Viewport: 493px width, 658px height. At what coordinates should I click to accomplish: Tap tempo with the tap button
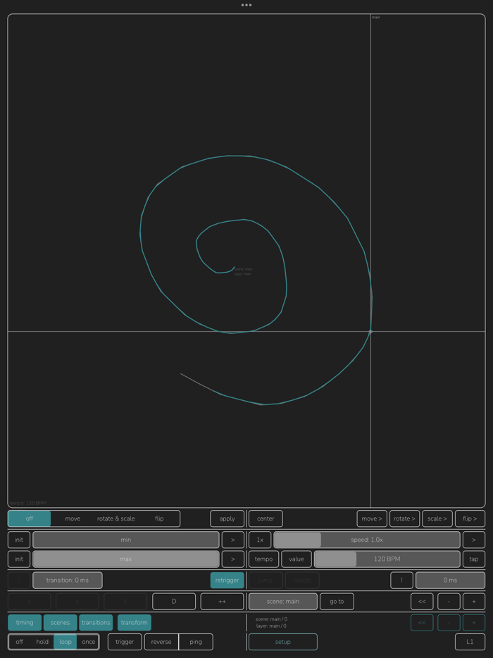pyautogui.click(x=474, y=559)
